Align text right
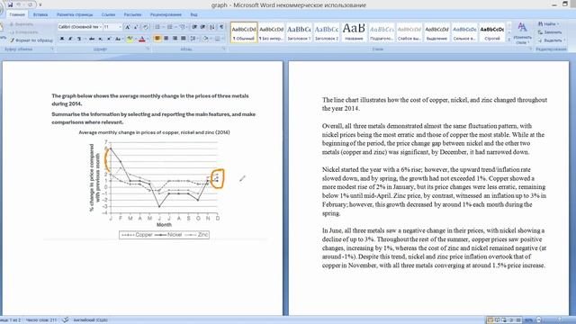Screen dimensions: 576x324 tap(175, 39)
